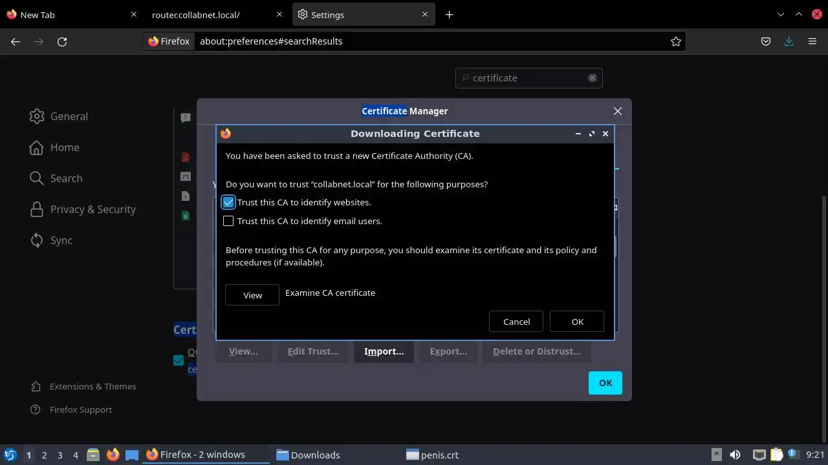Click Firefox logo in Downloading Certificate title bar
This screenshot has height=465, width=828.
tap(226, 134)
